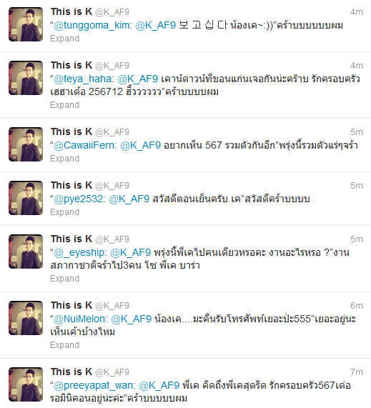Screen dimensions: 371x408
Task: Open @preeyapat_wan profile link
Action: (x=94, y=386)
